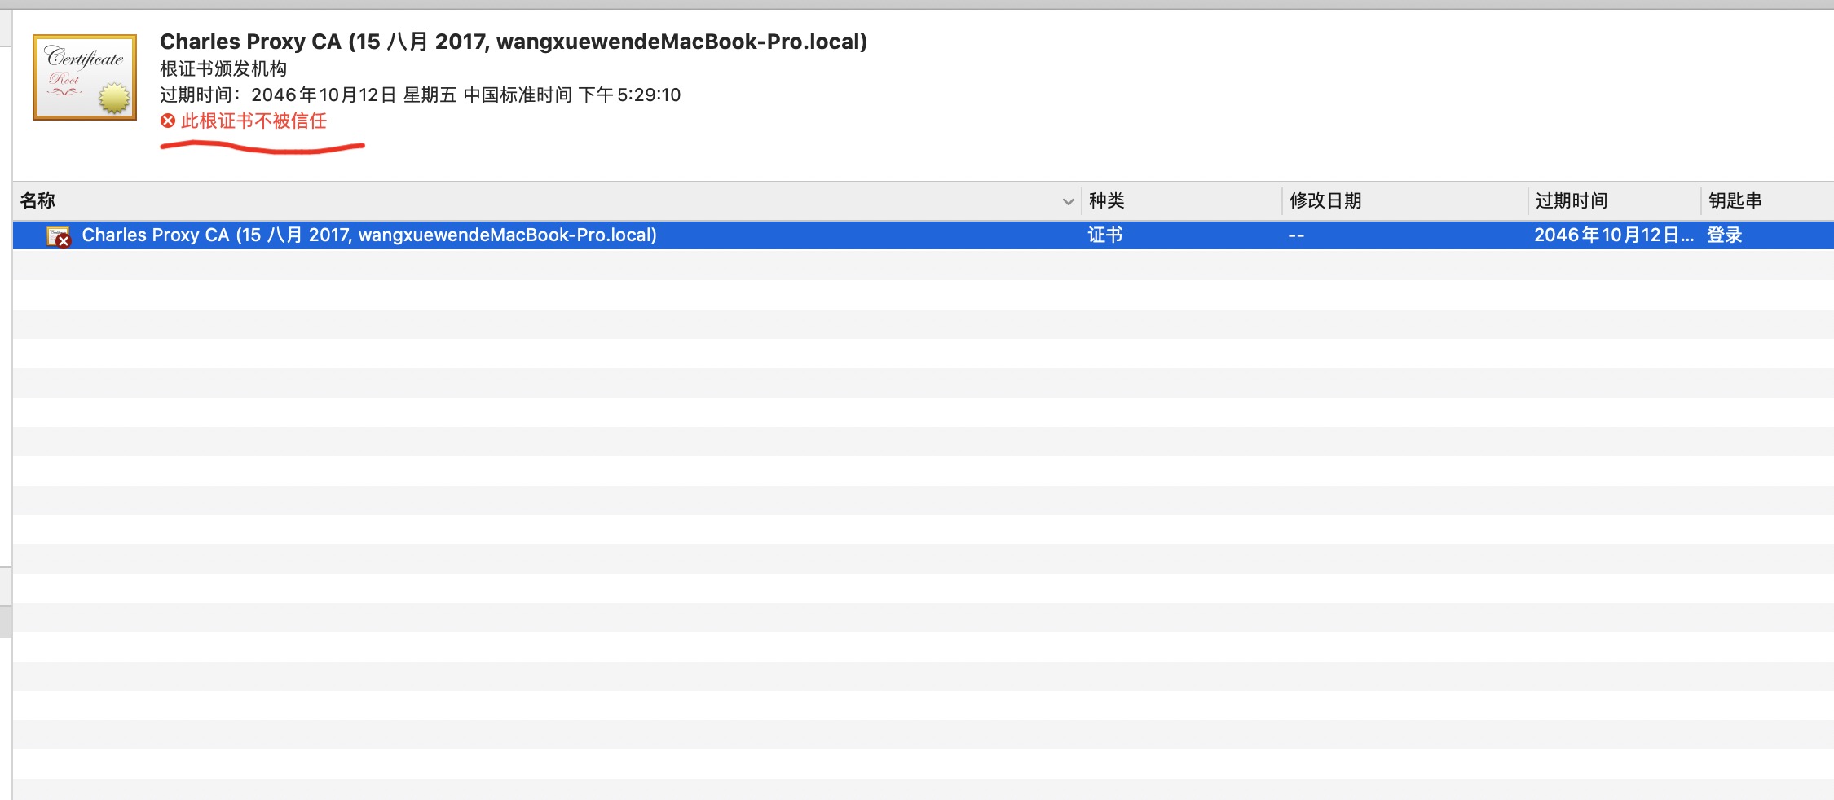Click the 证书 cell in the row
This screenshot has width=1834, height=800.
pos(1105,235)
